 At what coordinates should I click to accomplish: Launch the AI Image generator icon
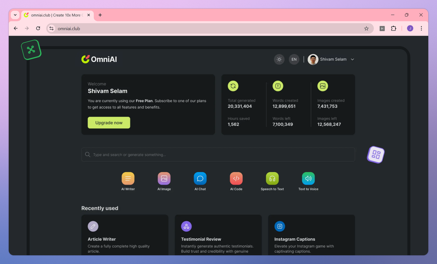pyautogui.click(x=164, y=178)
